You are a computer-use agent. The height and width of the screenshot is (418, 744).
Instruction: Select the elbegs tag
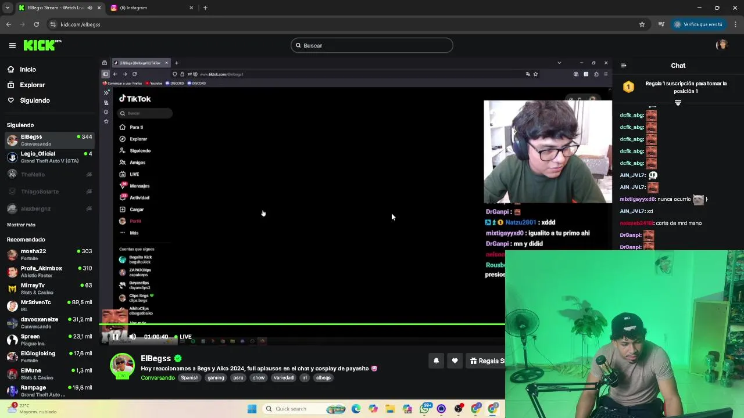point(323,377)
